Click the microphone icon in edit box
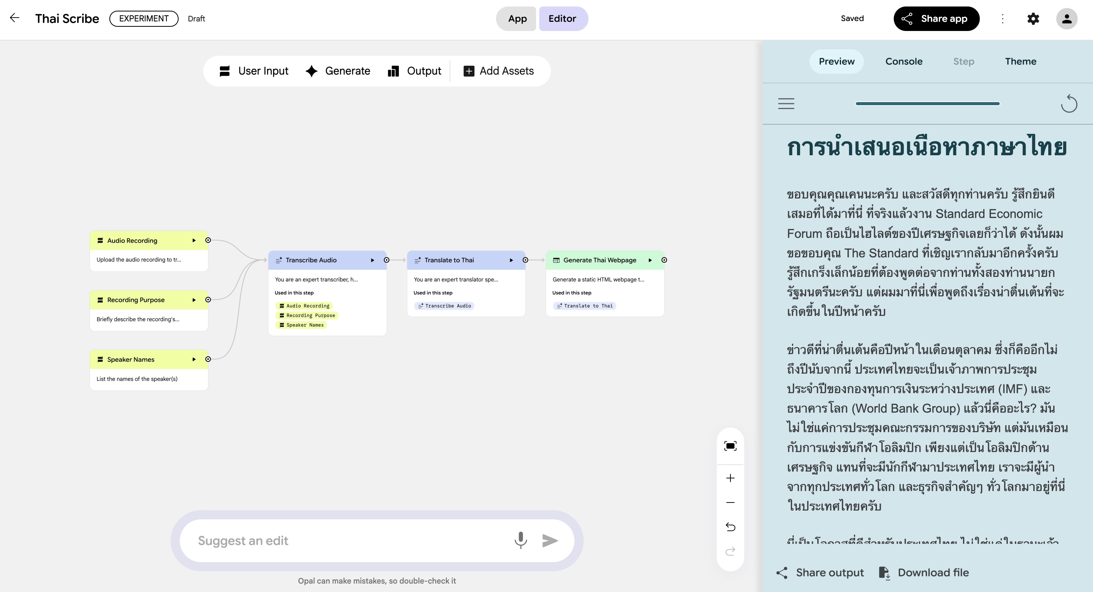This screenshot has height=592, width=1093. tap(520, 540)
